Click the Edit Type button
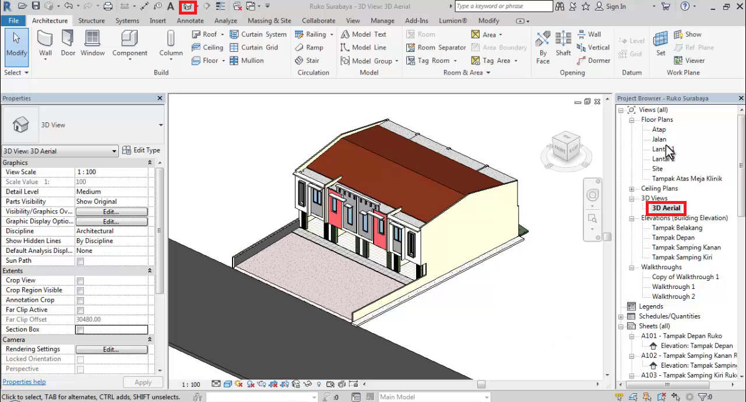The image size is (746, 402). [x=142, y=150]
